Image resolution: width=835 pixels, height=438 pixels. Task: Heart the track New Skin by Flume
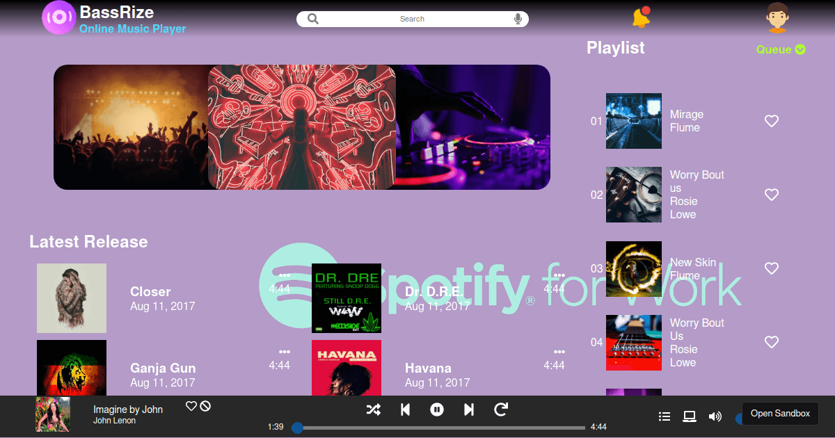[x=771, y=268]
